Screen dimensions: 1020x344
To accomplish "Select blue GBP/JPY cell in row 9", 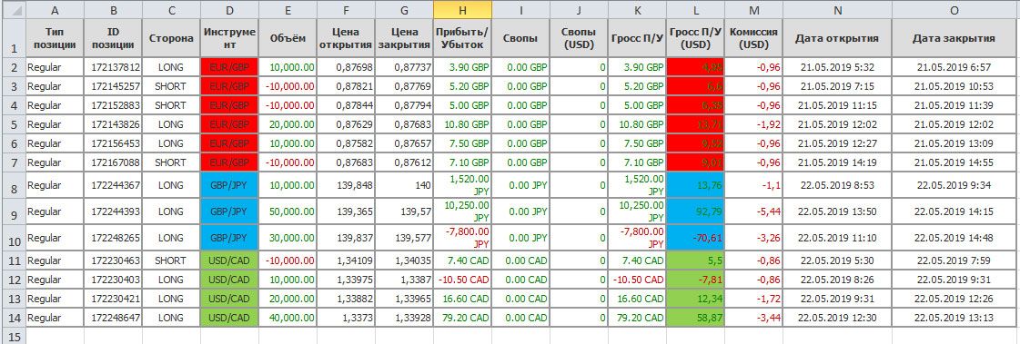I will point(229,211).
